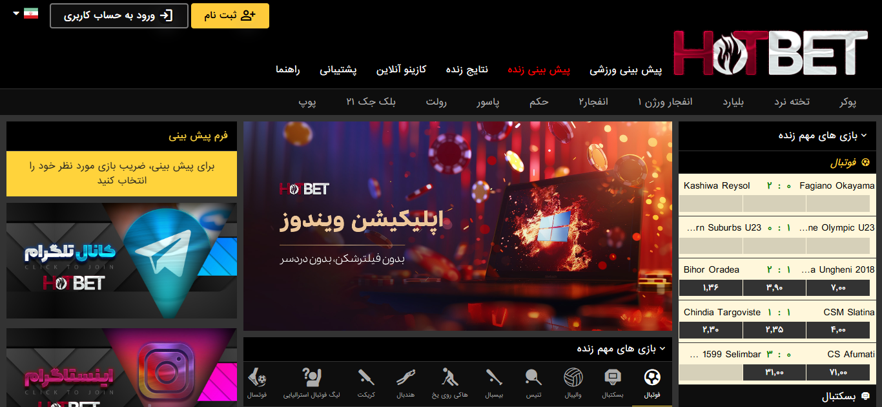Click the HotBet logo
This screenshot has width=882, height=407.
[768, 47]
